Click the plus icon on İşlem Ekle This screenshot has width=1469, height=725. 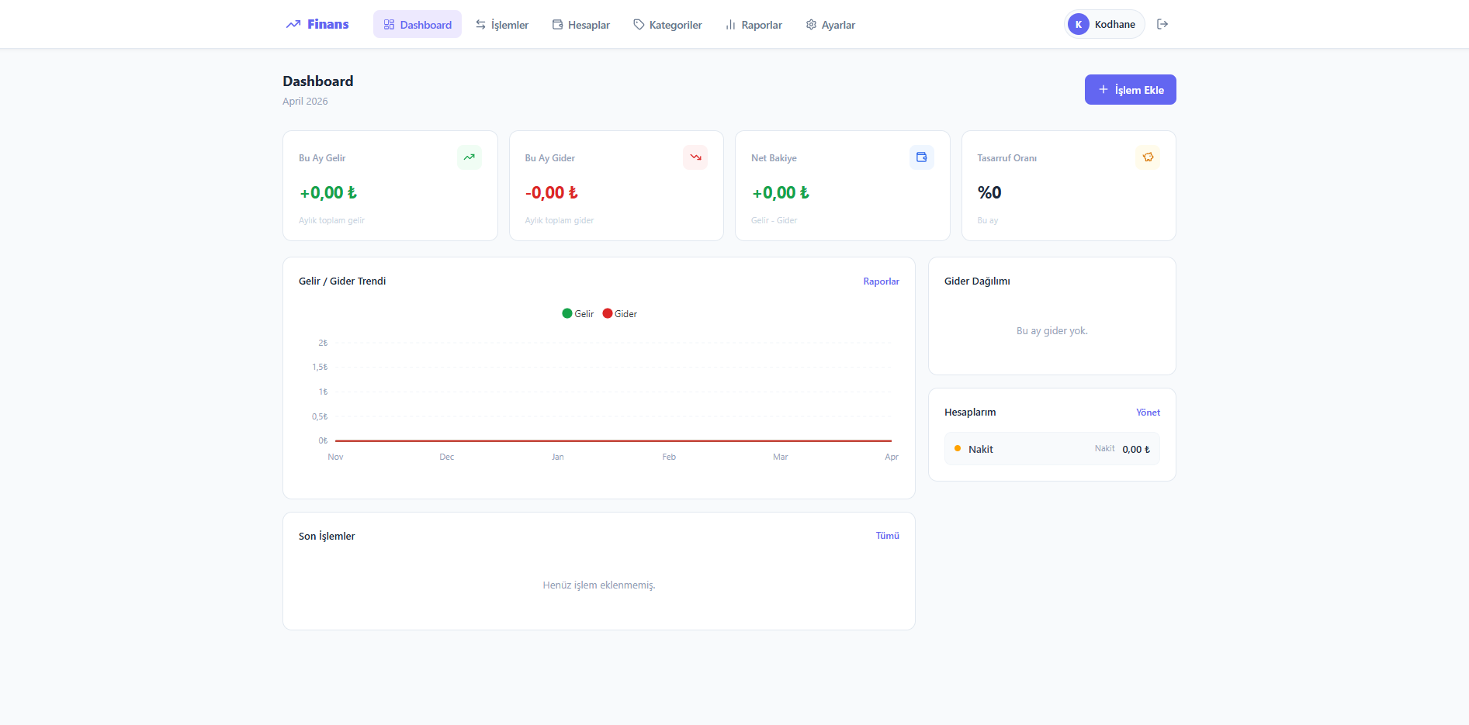(x=1103, y=89)
